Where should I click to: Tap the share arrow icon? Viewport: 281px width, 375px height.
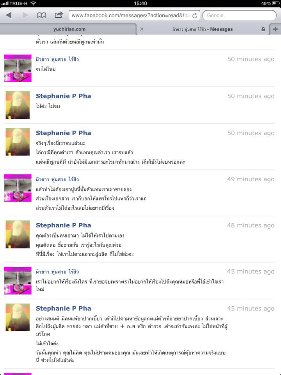click(59, 15)
